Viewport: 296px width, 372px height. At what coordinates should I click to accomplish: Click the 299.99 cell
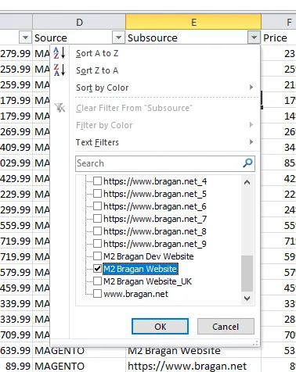16,209
